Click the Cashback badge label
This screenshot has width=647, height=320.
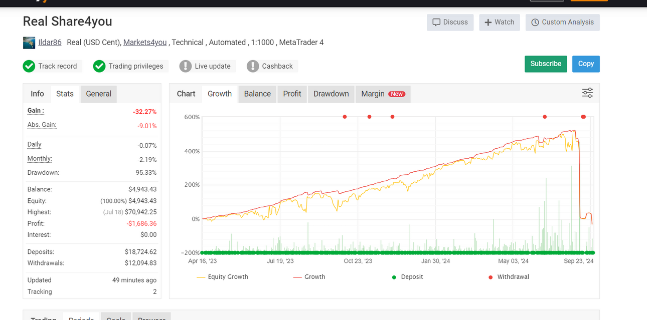click(x=277, y=66)
